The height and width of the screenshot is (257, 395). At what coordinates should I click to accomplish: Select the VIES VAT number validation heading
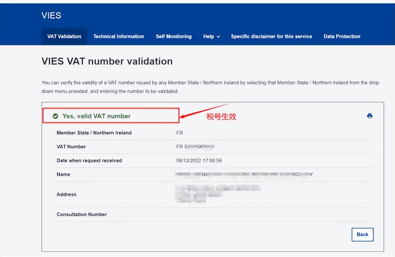[107, 61]
